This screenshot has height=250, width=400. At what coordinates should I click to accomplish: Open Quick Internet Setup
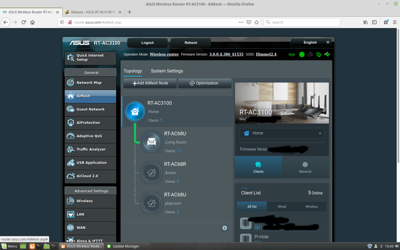coord(90,57)
